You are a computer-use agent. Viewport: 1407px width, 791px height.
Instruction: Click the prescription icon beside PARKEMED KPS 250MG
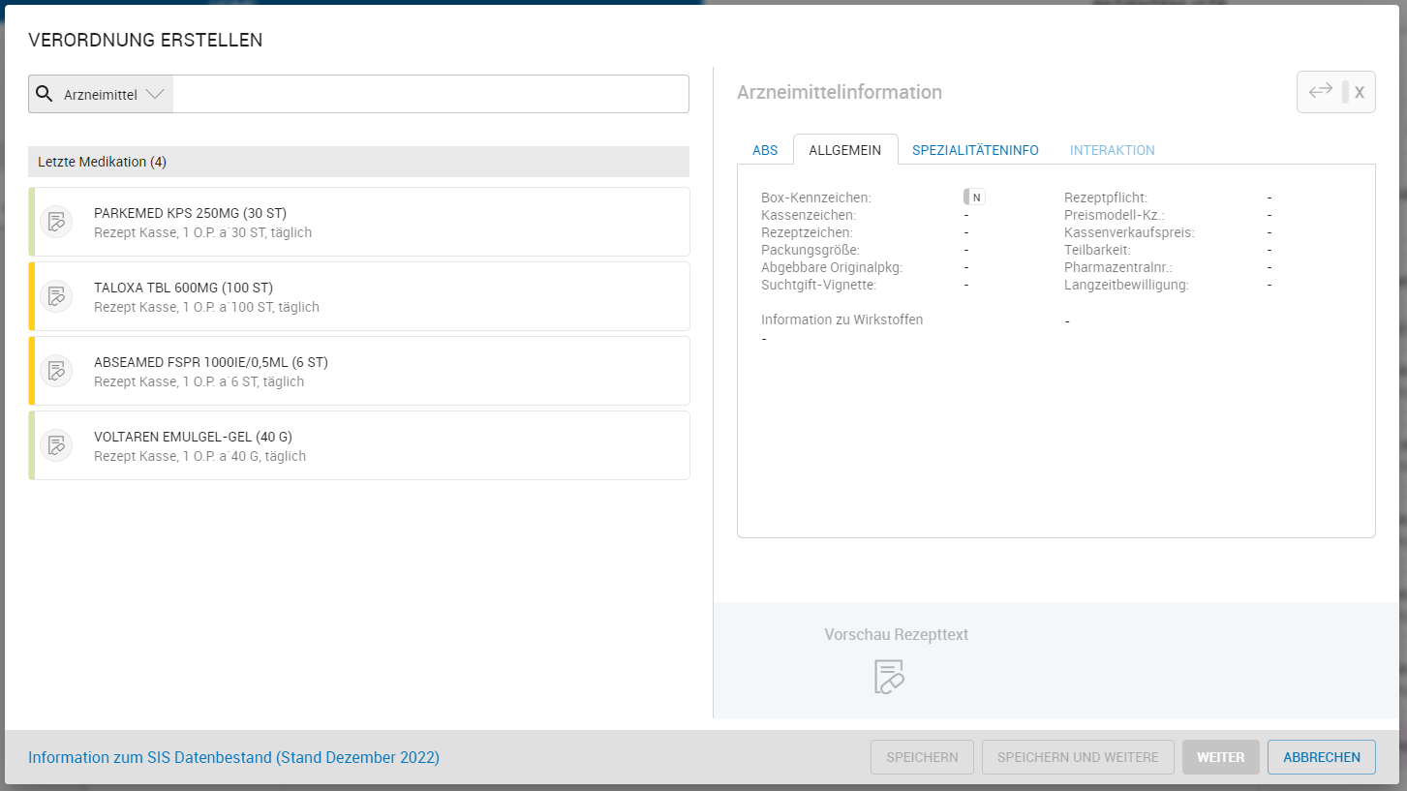(x=56, y=222)
